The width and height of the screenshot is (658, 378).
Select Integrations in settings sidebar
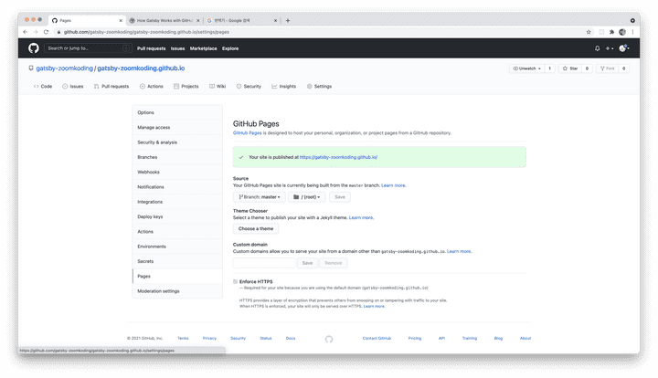[x=177, y=202]
